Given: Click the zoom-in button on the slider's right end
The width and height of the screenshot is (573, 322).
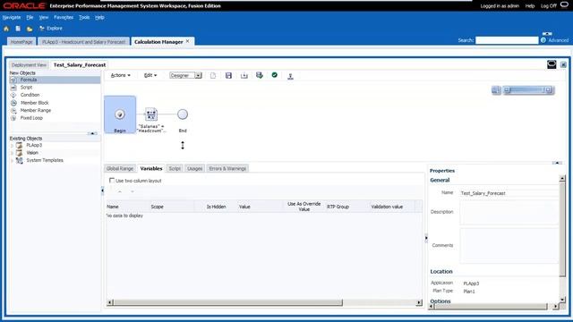Looking at the screenshot, I should (x=549, y=89).
